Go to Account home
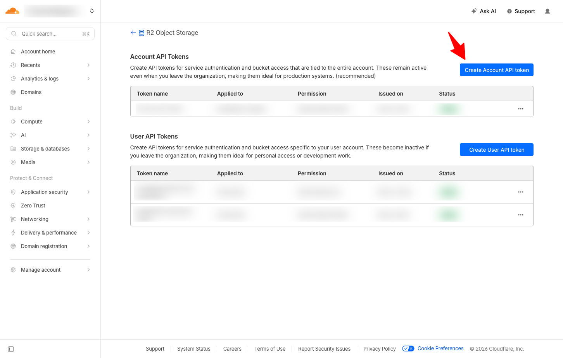This screenshot has width=563, height=358. tap(38, 51)
